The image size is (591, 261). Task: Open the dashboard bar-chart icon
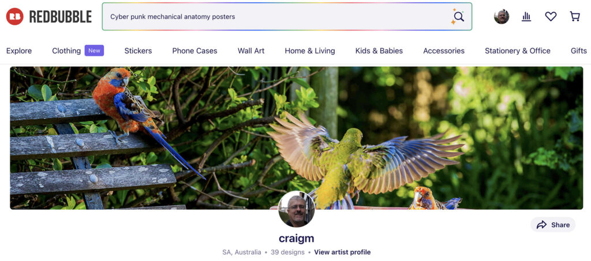526,17
